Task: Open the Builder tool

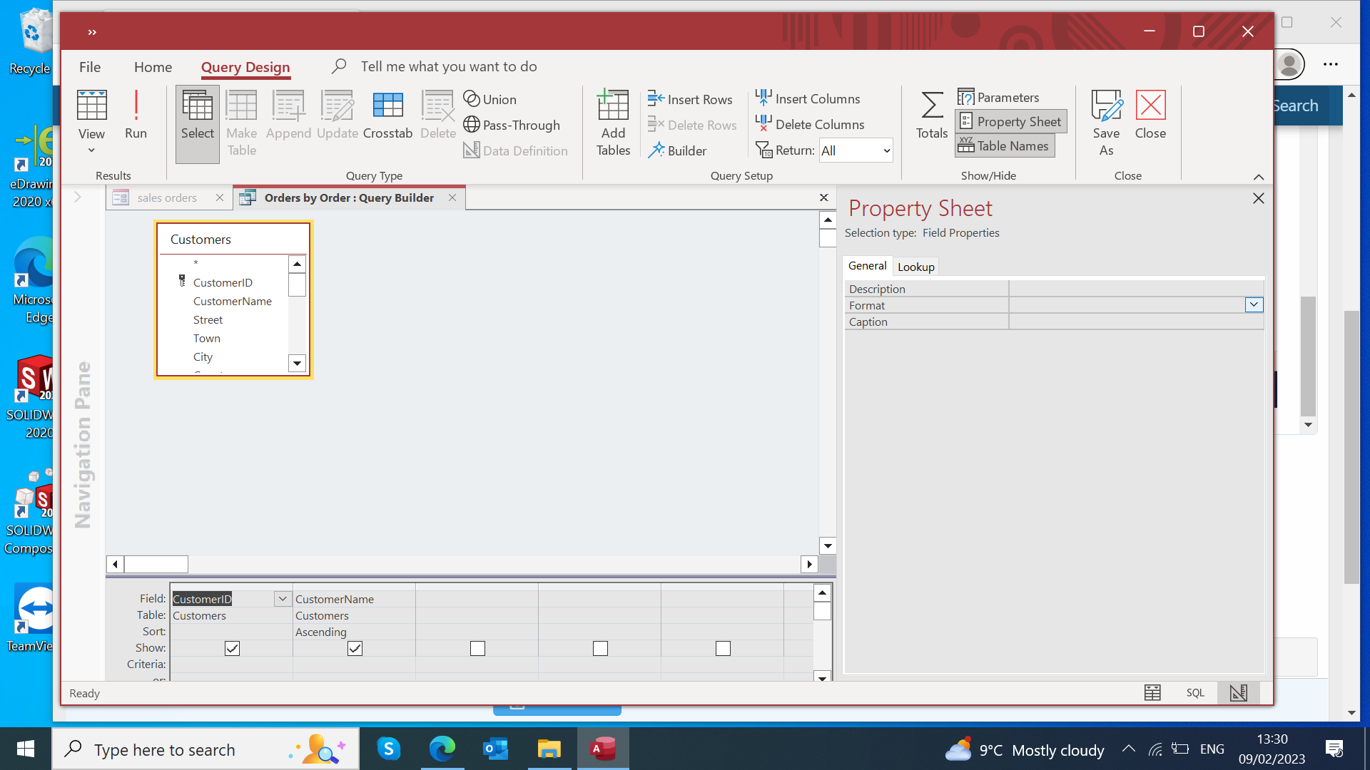Action: pyautogui.click(x=678, y=150)
